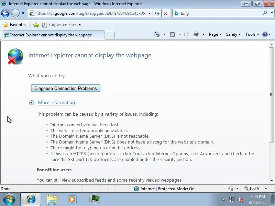Select the 'Internet Explorer cannot display' tab

[x=53, y=35]
